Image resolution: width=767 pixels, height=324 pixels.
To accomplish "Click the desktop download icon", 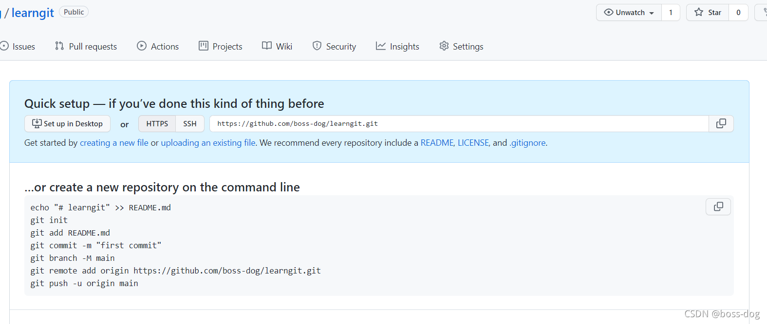I will coord(37,123).
